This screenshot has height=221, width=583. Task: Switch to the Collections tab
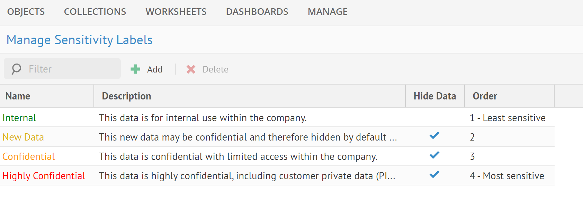95,12
